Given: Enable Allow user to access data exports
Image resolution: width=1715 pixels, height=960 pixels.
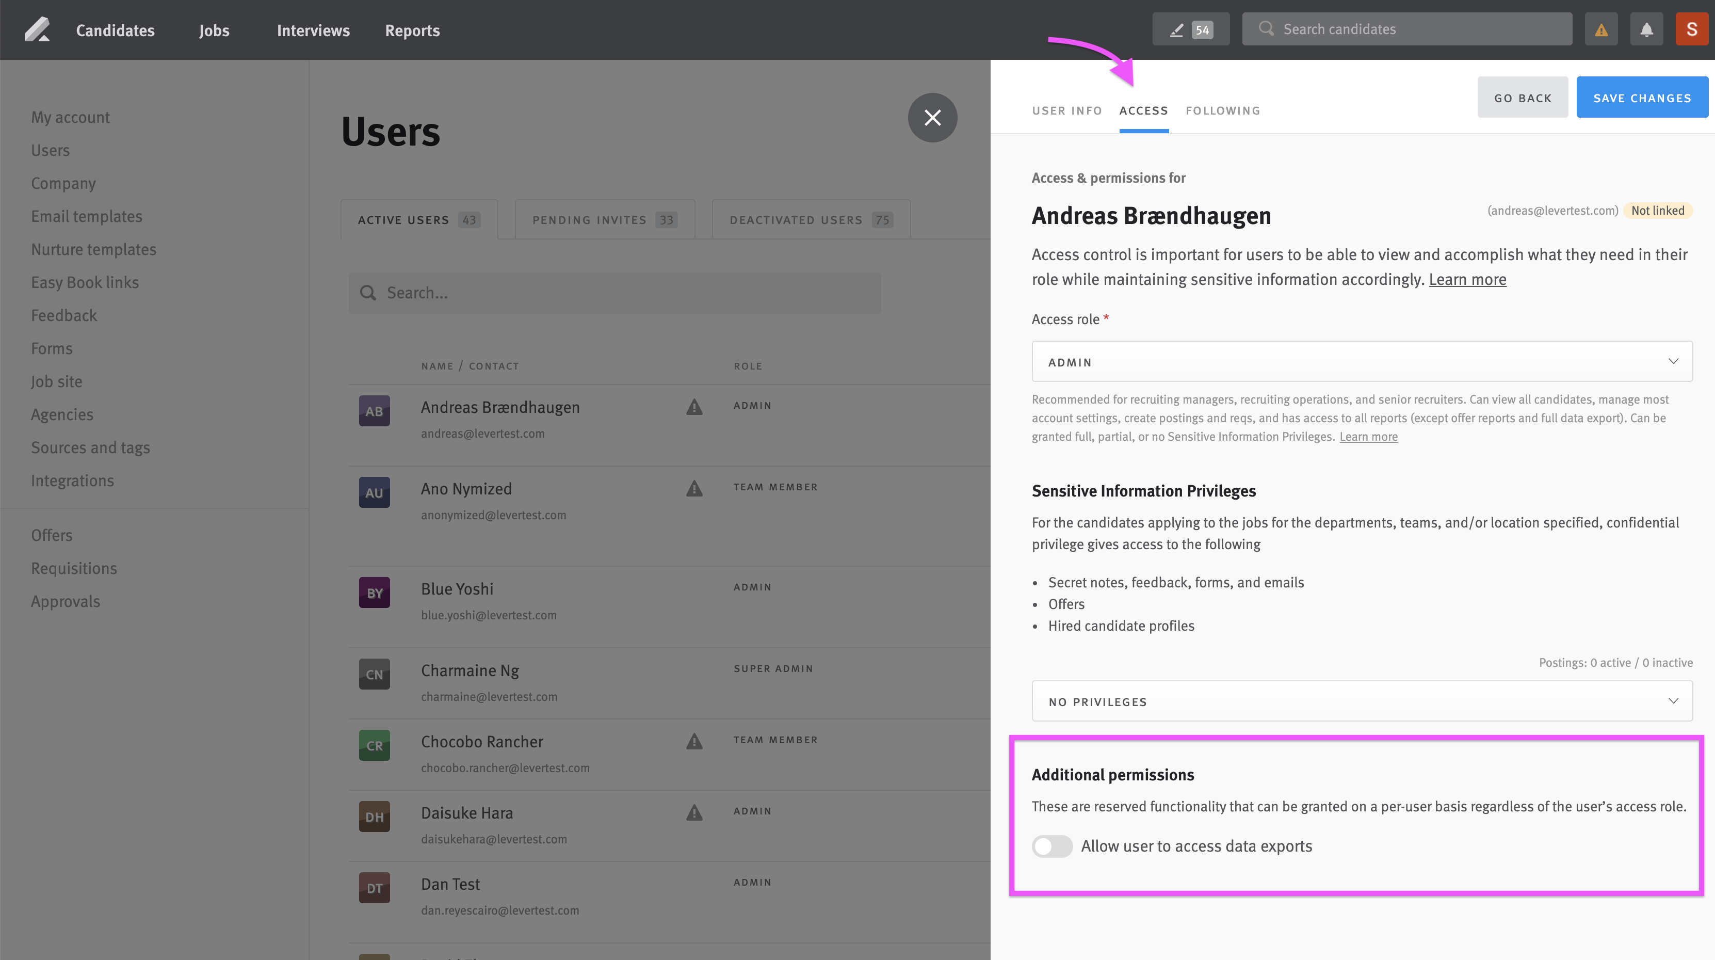Looking at the screenshot, I should (x=1052, y=846).
